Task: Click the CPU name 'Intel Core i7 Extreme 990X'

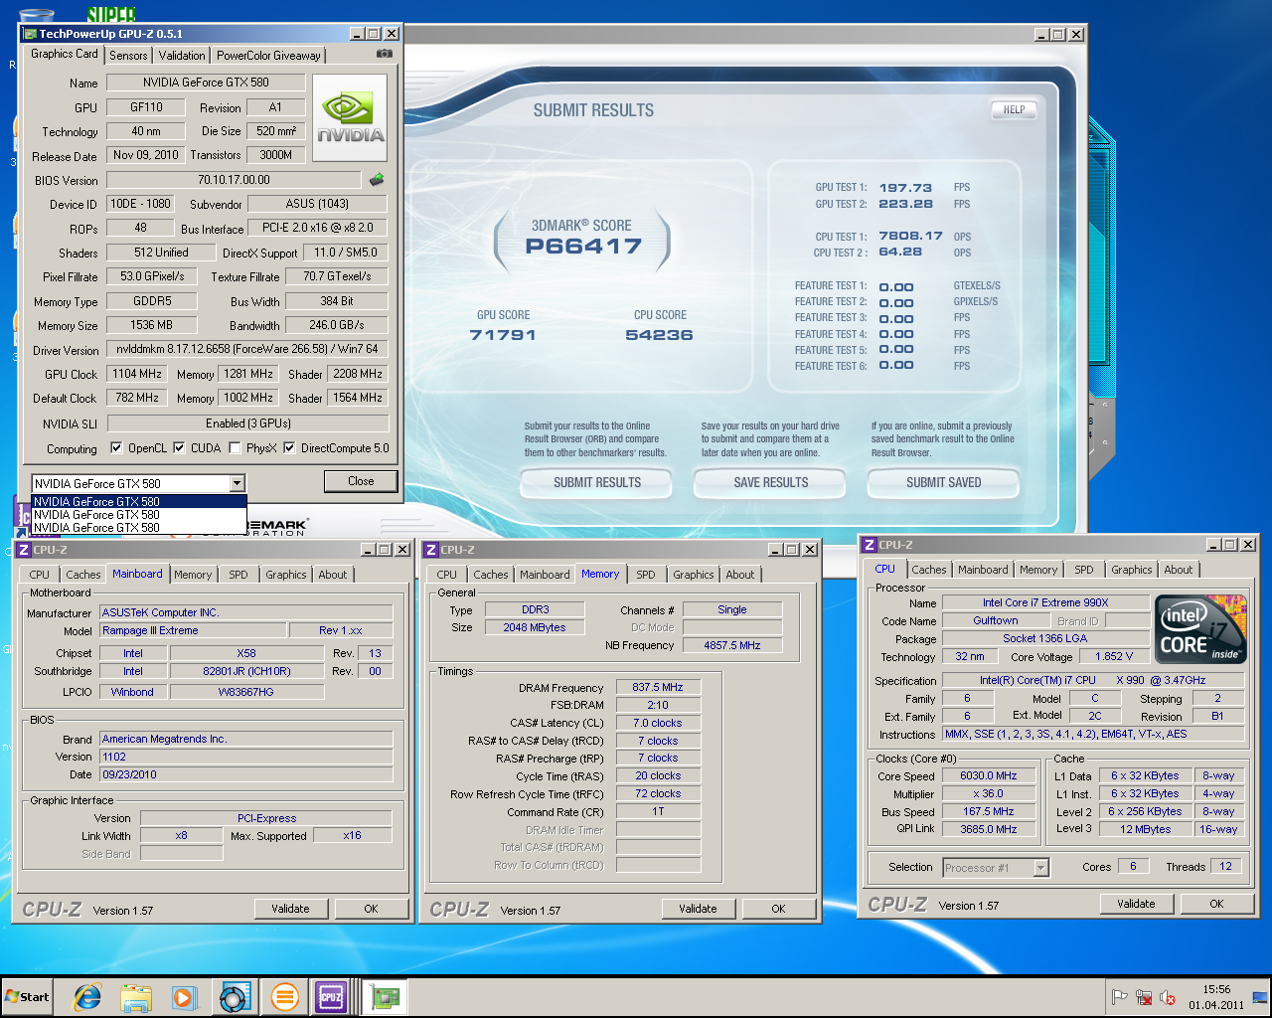Action: point(1045,602)
